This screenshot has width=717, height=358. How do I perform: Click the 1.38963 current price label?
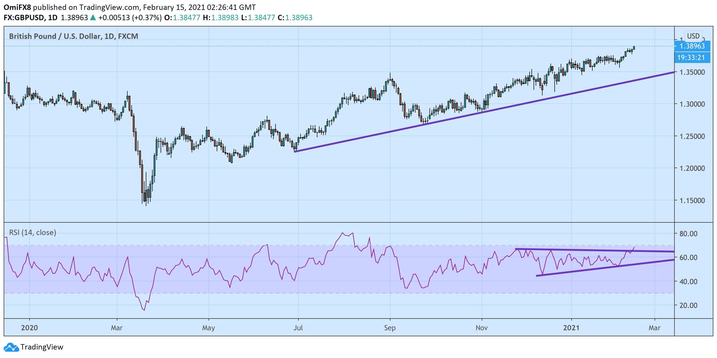coord(692,46)
